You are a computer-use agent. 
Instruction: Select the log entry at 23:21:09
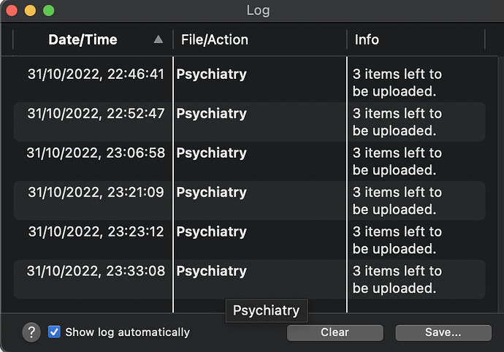(96, 193)
